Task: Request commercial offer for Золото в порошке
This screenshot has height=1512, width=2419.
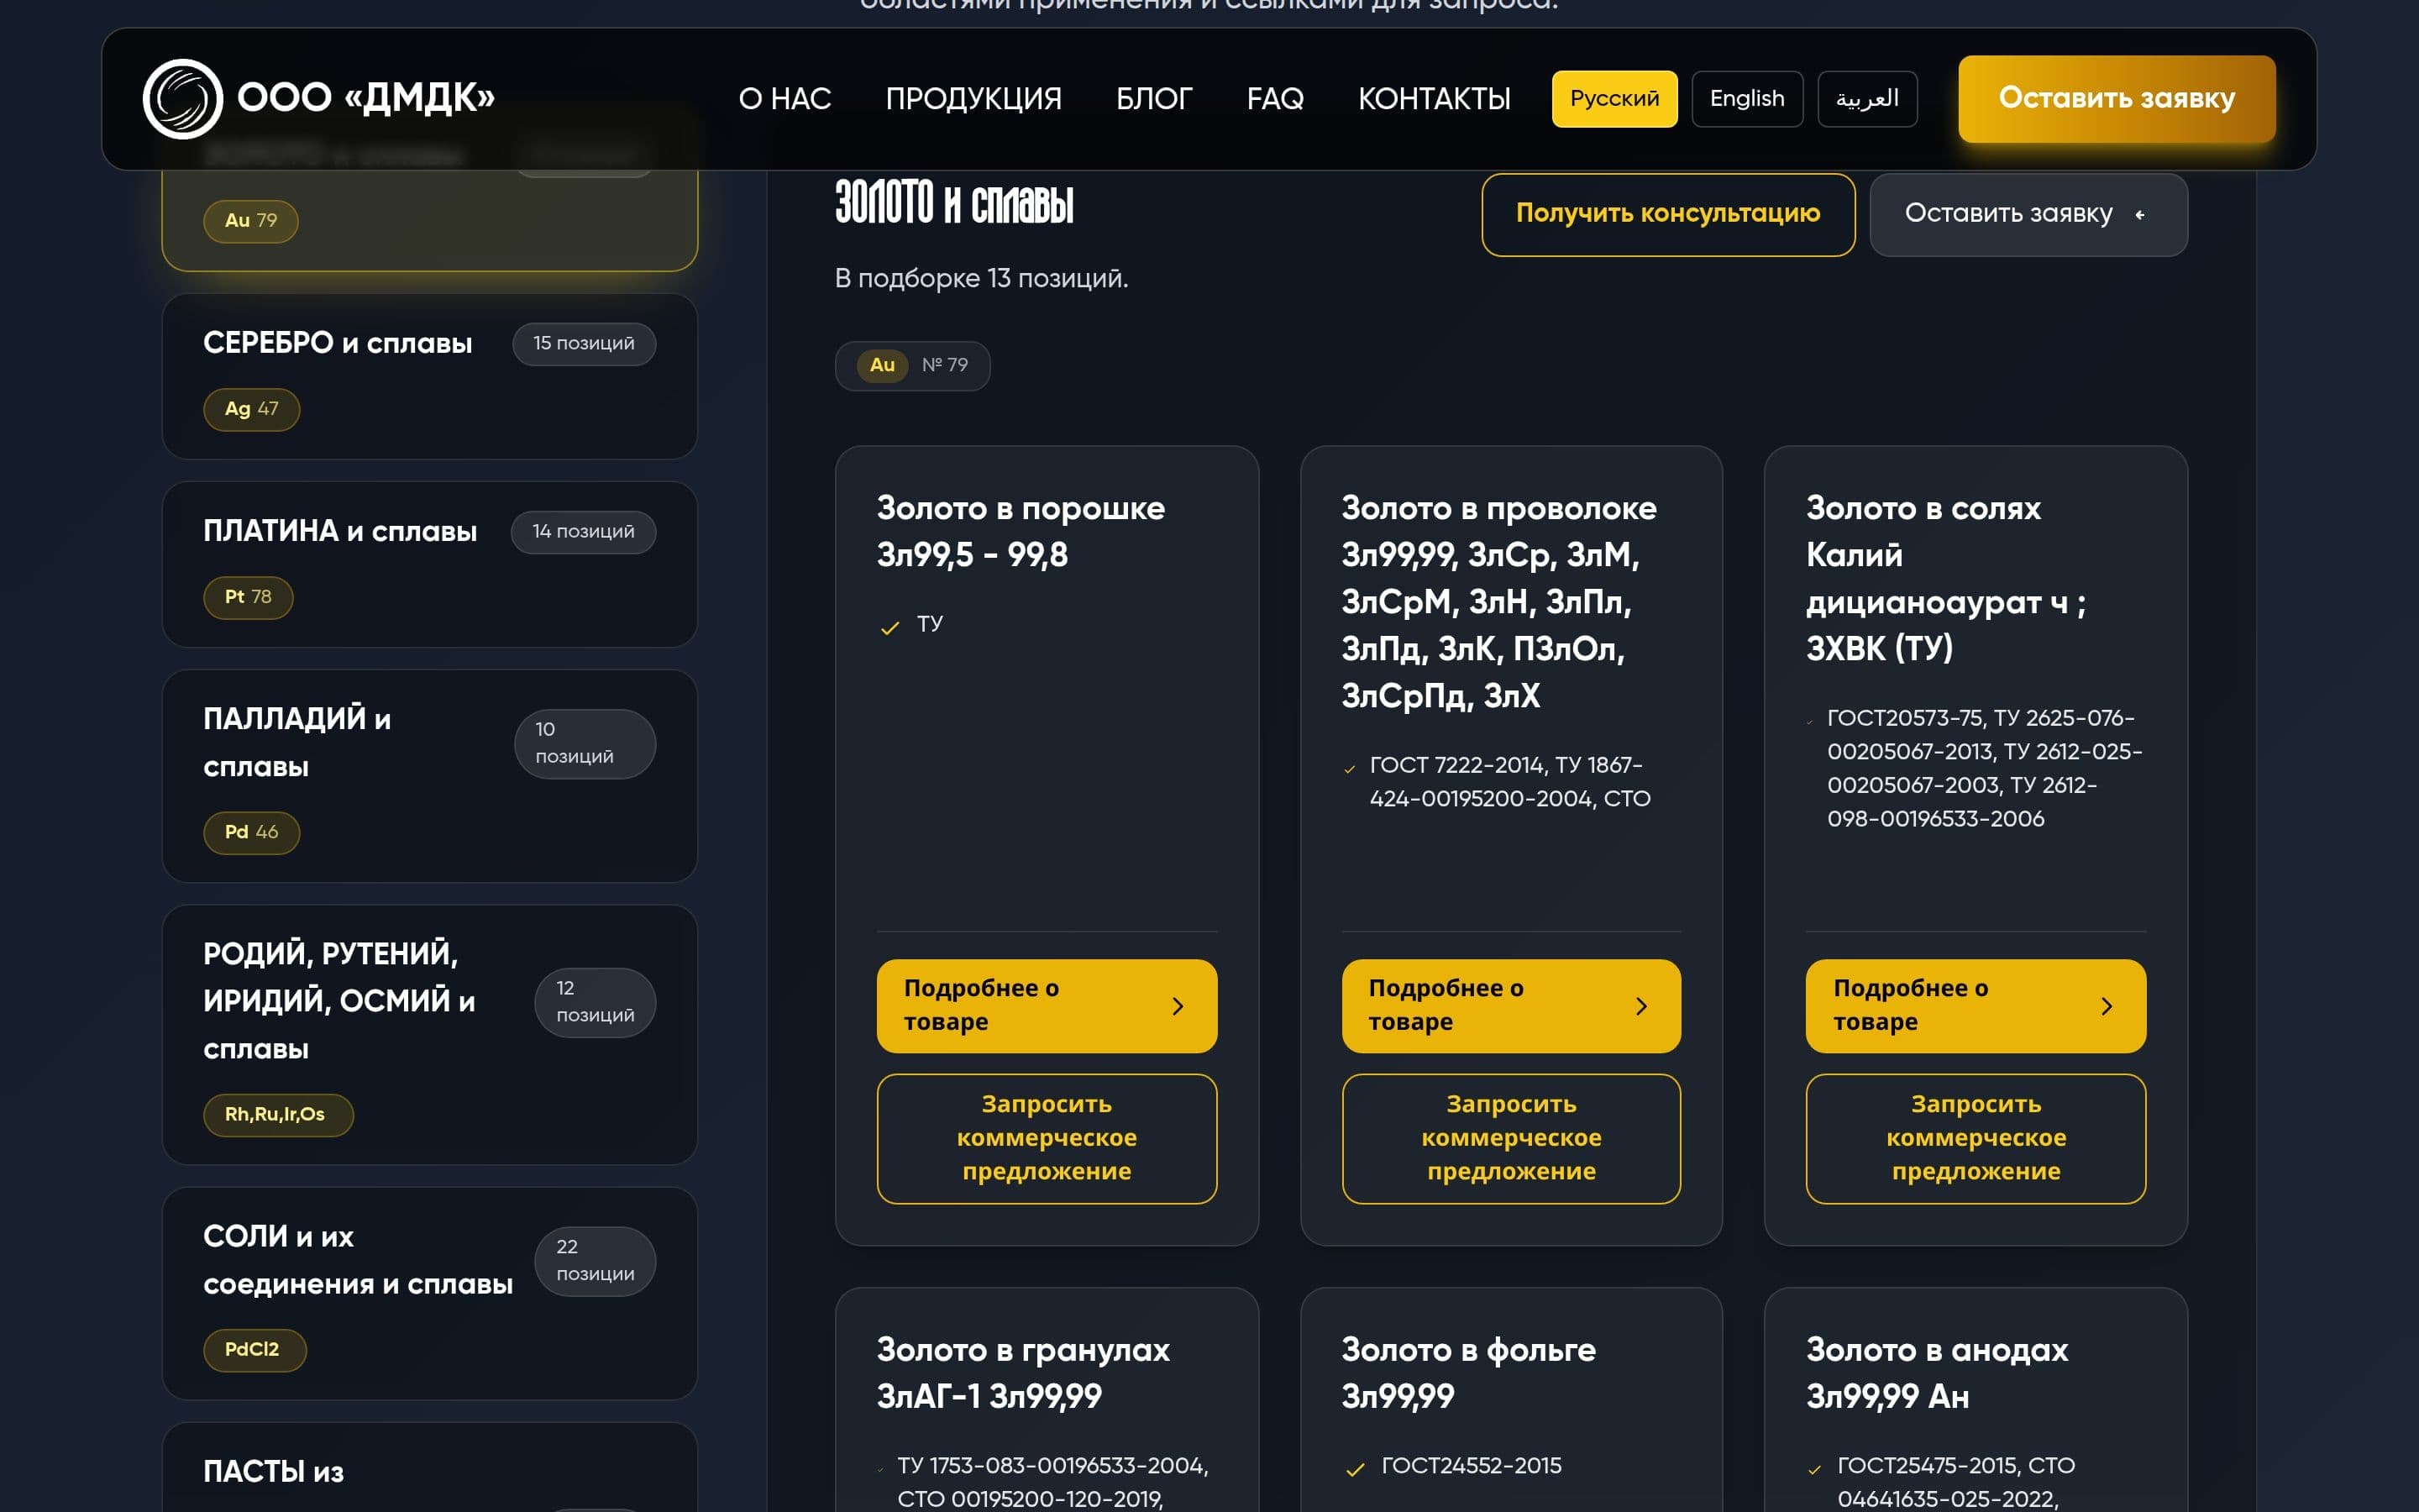Action: click(x=1047, y=1138)
